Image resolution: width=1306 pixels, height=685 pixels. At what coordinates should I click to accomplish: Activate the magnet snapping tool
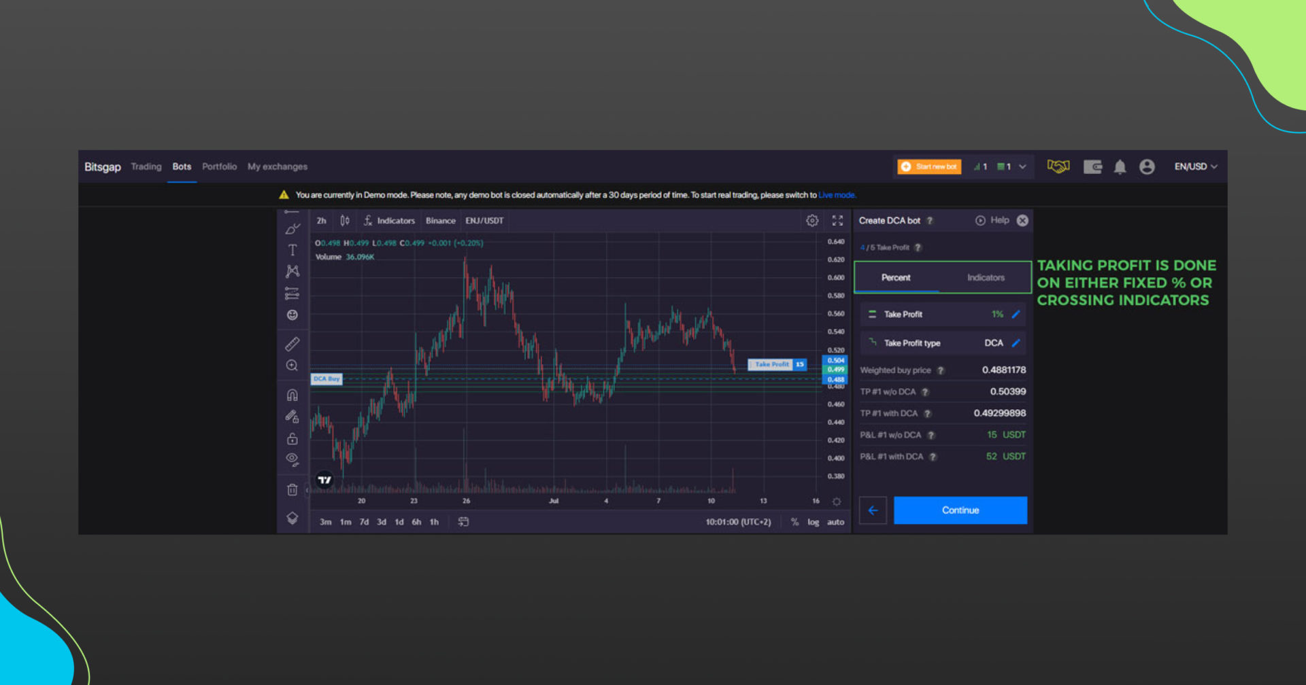coord(292,395)
